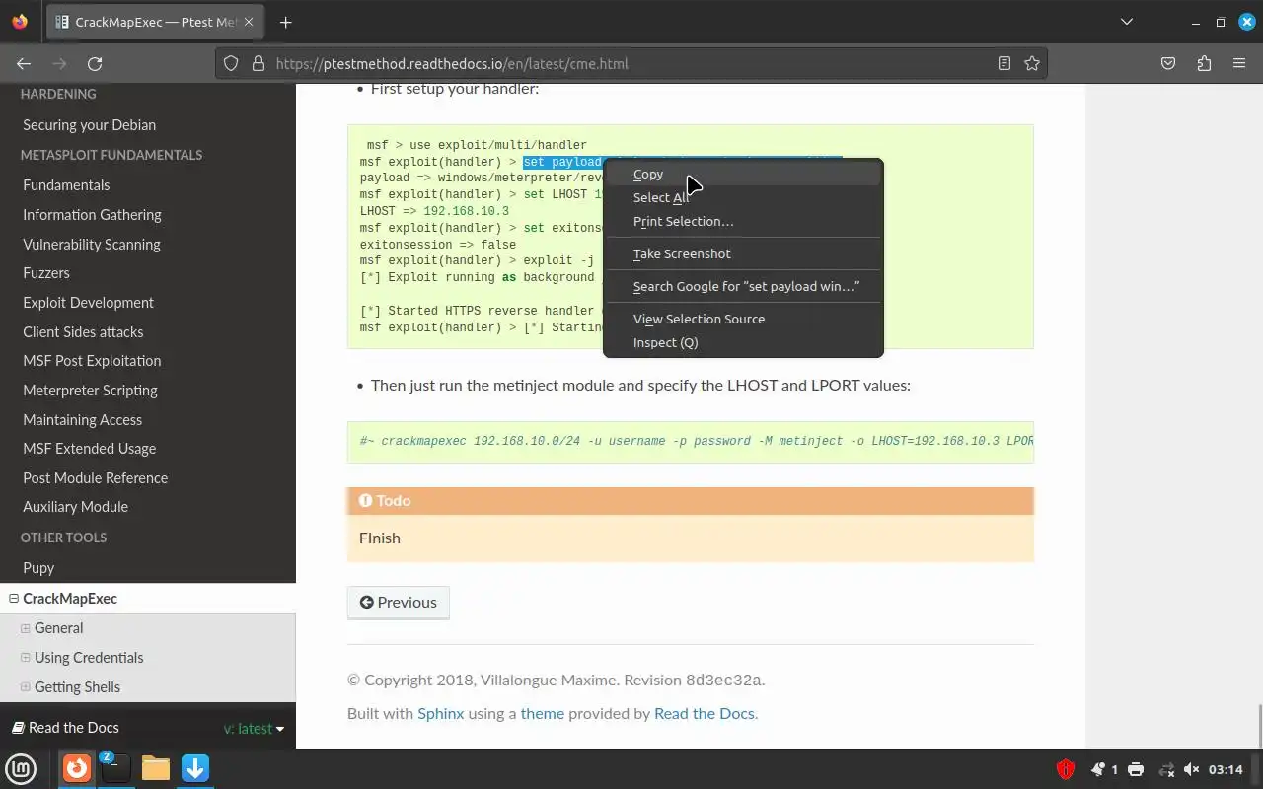Click the Previous page button
1263x789 pixels.
coord(398,603)
